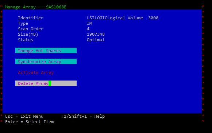
Task: Click the Status field label
Action: point(26,40)
